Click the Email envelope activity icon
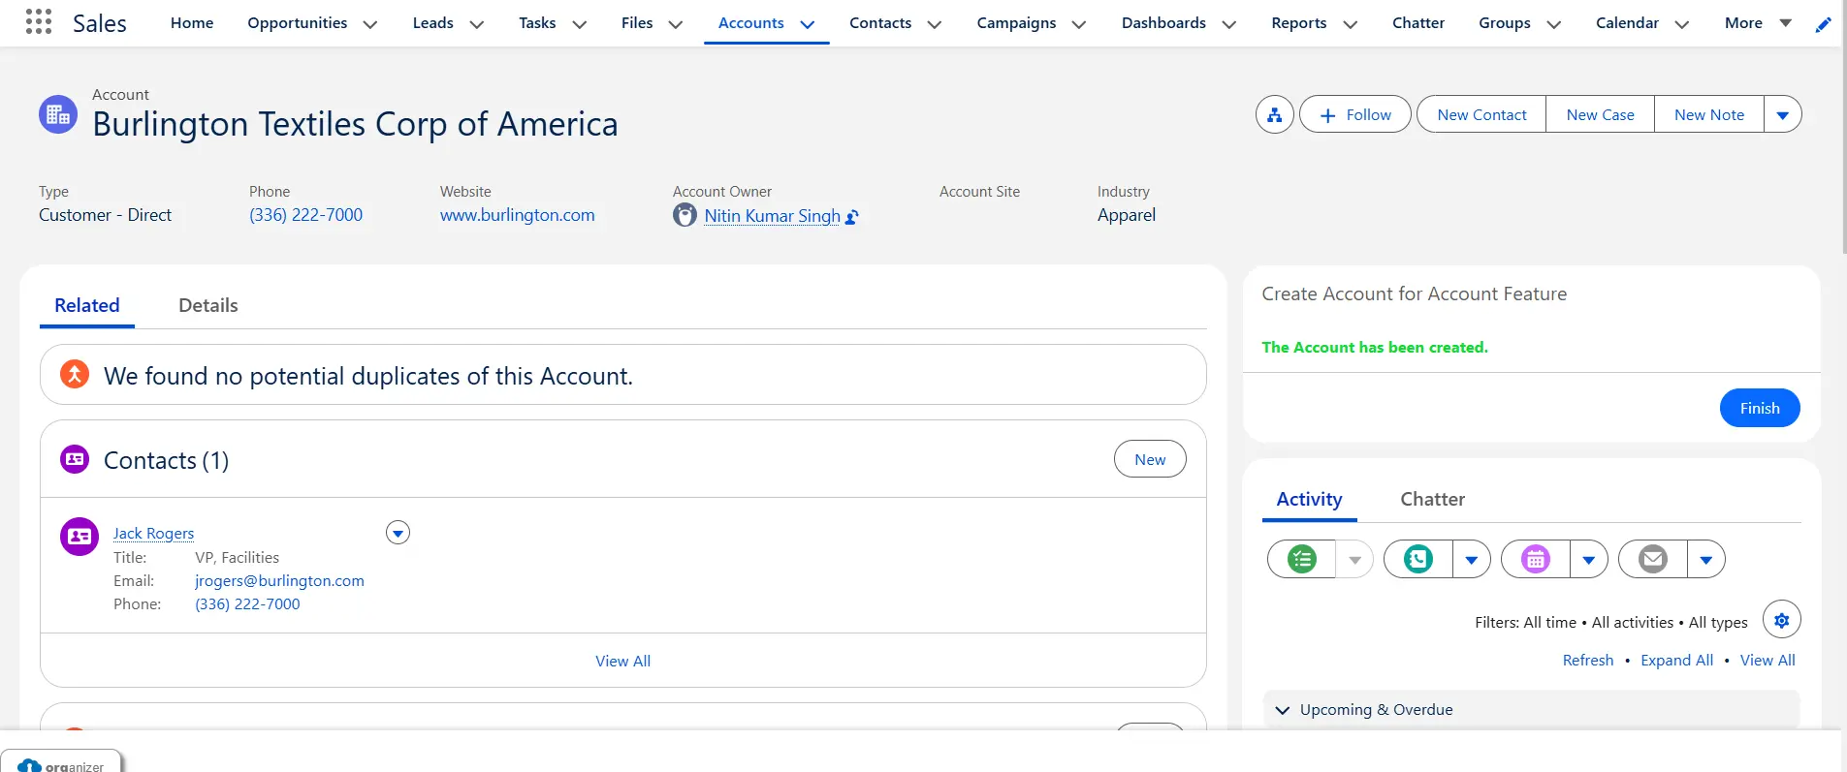The width and height of the screenshot is (1847, 772). point(1652,559)
